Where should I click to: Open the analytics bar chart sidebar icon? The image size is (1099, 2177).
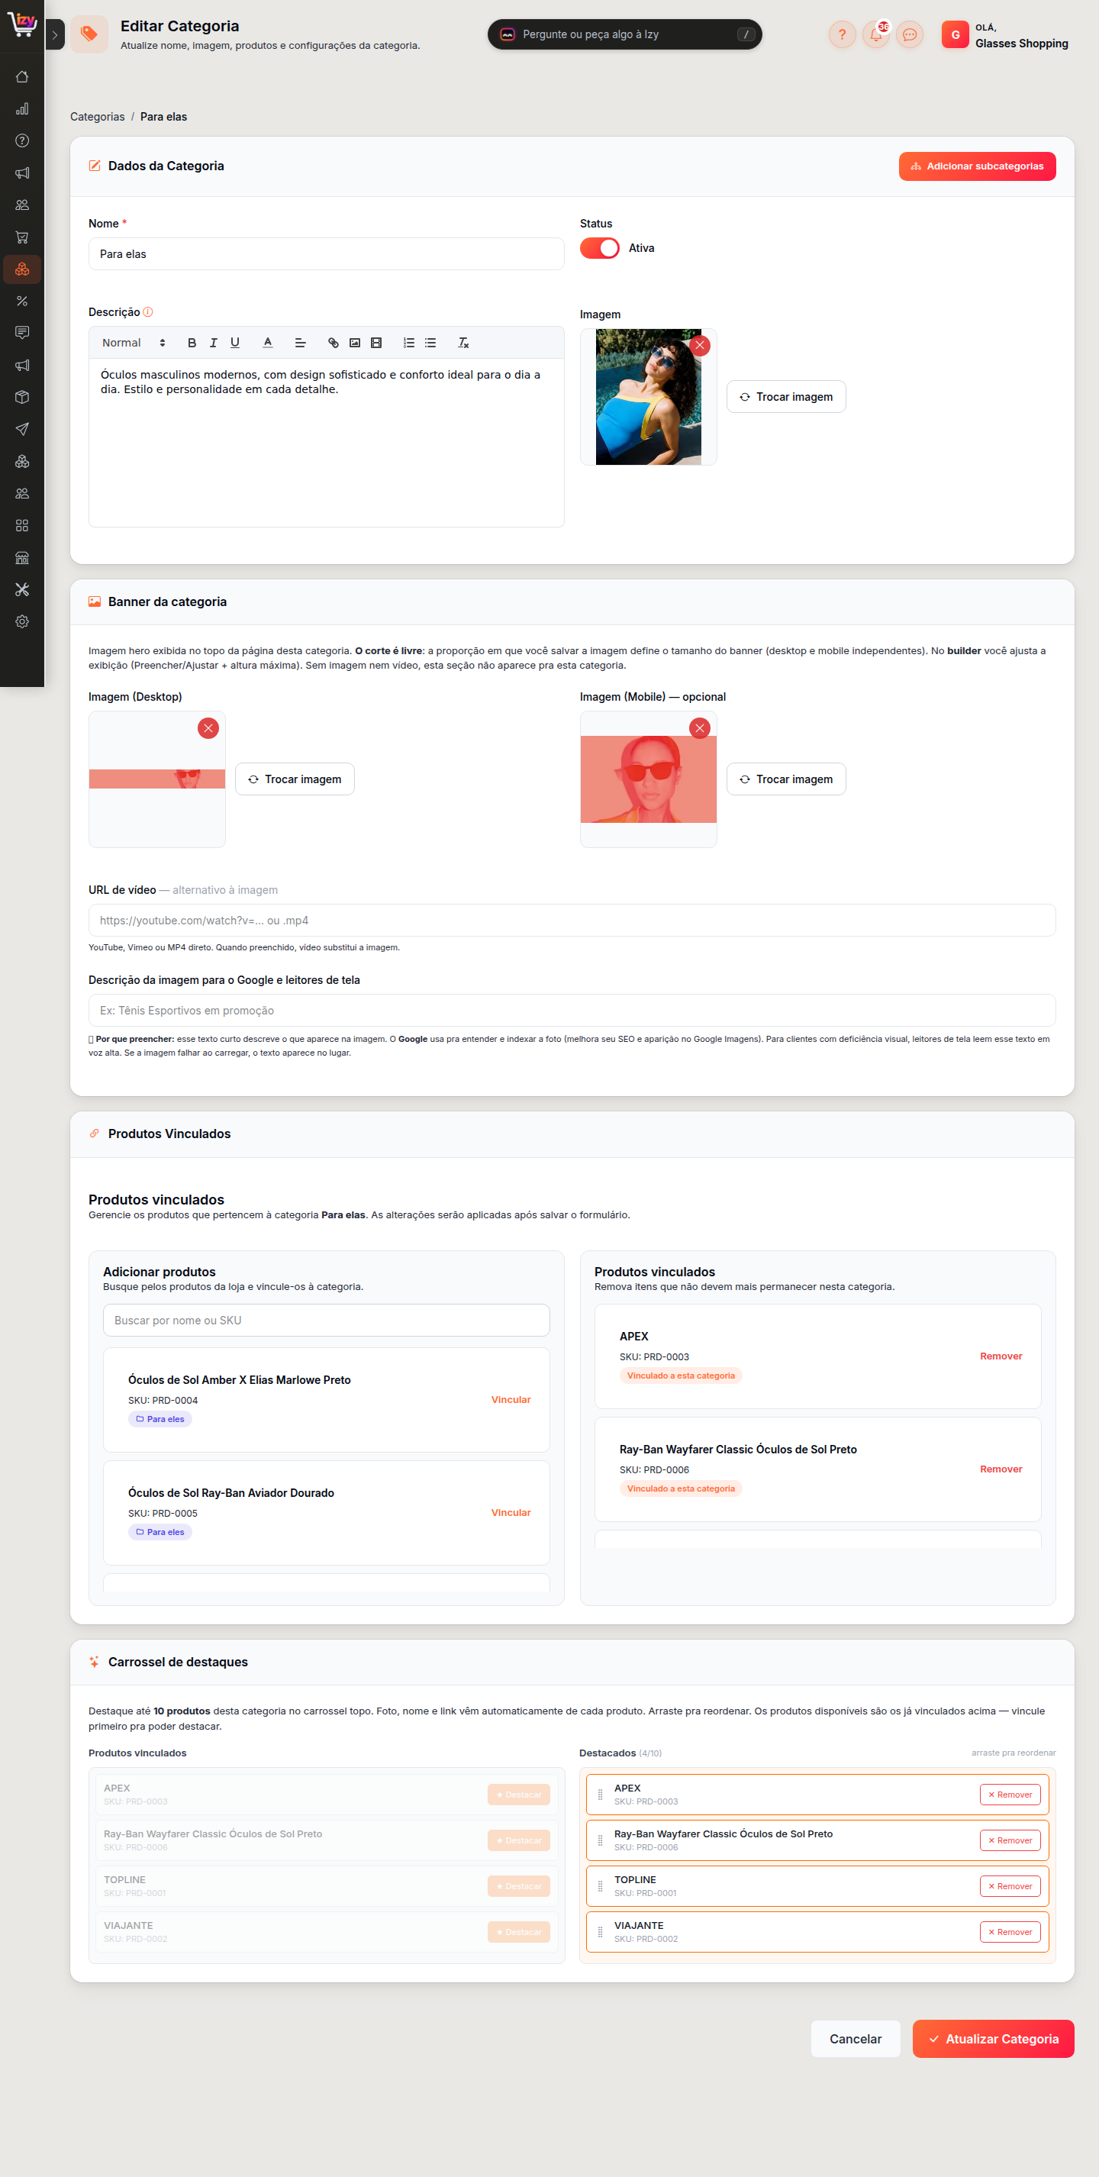click(22, 109)
